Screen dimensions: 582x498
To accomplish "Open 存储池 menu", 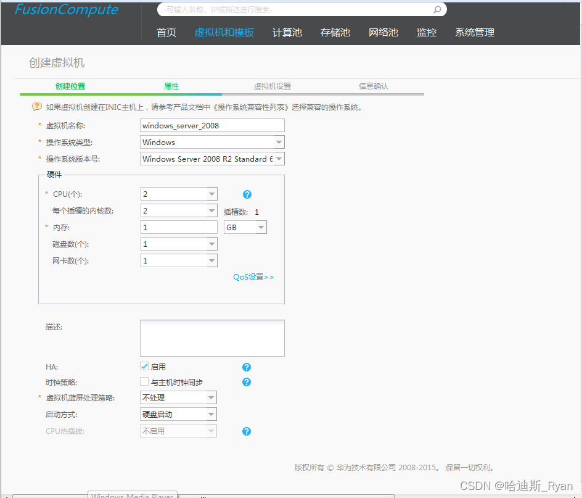I will (335, 32).
